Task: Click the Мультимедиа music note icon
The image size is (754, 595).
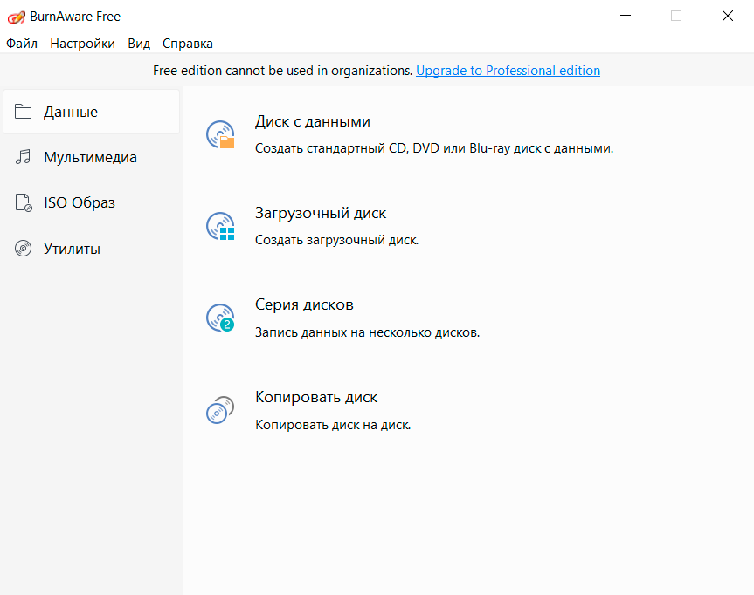Action: (23, 156)
